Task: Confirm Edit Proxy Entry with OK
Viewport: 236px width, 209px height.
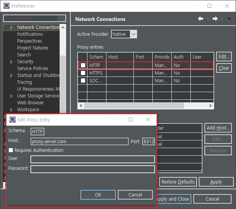Action: point(98,195)
